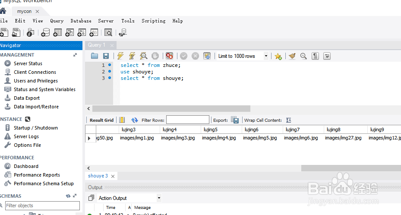
Task: Open the Help menu
Action: 177,21
